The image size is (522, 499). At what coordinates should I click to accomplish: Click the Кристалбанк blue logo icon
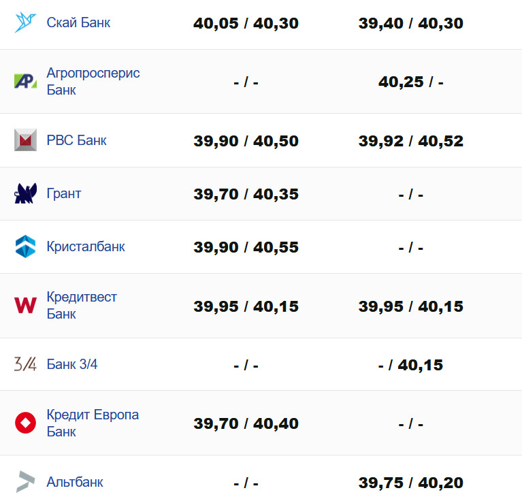25,246
